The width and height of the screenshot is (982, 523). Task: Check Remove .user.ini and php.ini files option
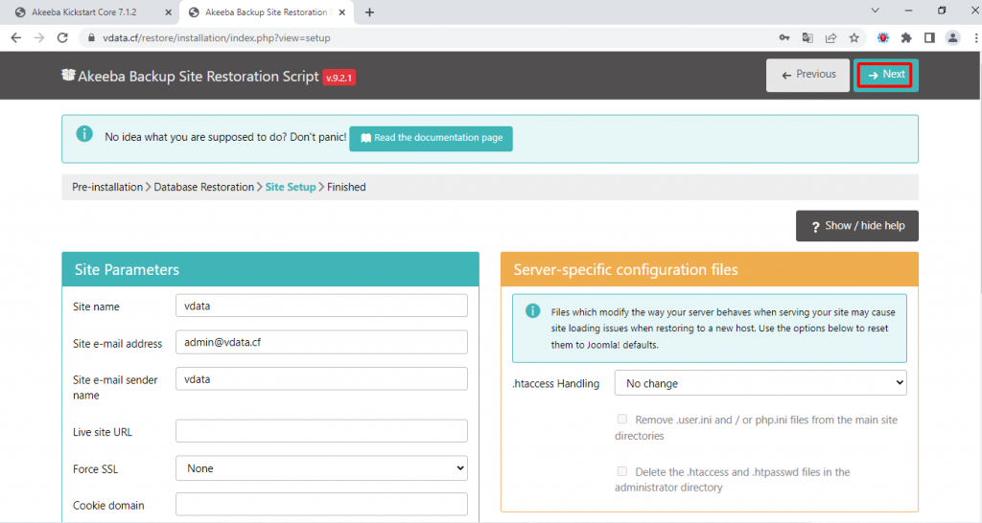[x=622, y=420]
